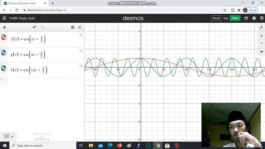Launch Microsoft Edge from the taskbar
Viewport: 265px width, 149px height.
point(110,145)
